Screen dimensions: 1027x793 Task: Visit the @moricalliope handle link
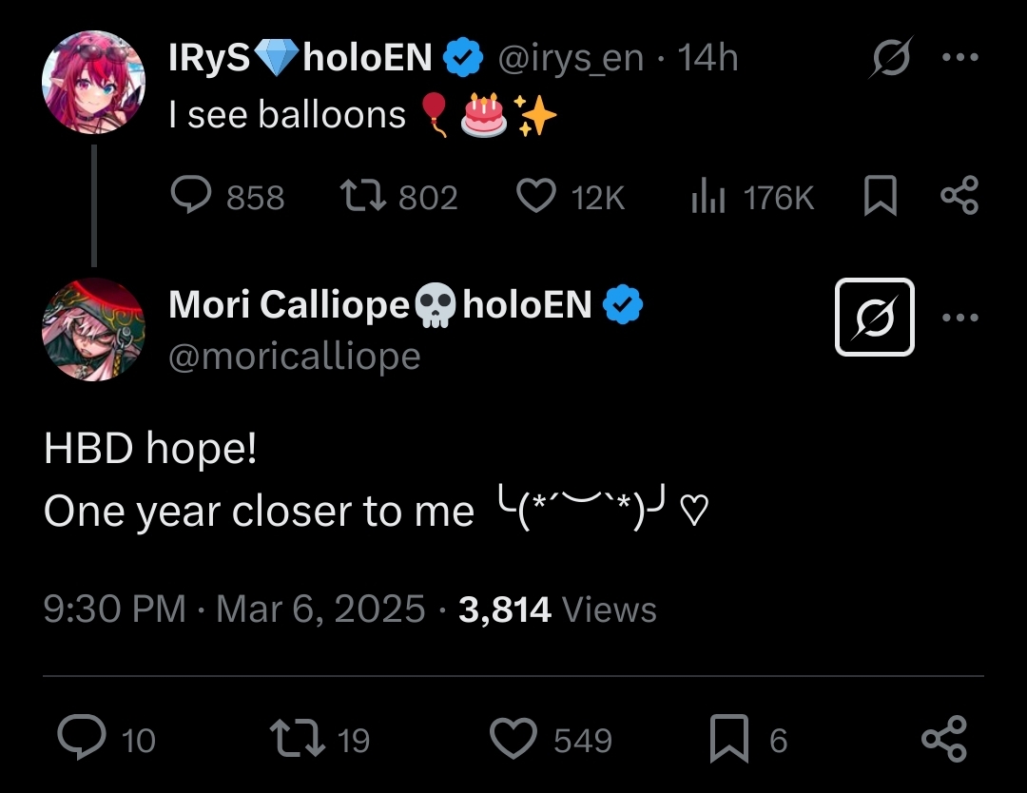[x=294, y=356]
